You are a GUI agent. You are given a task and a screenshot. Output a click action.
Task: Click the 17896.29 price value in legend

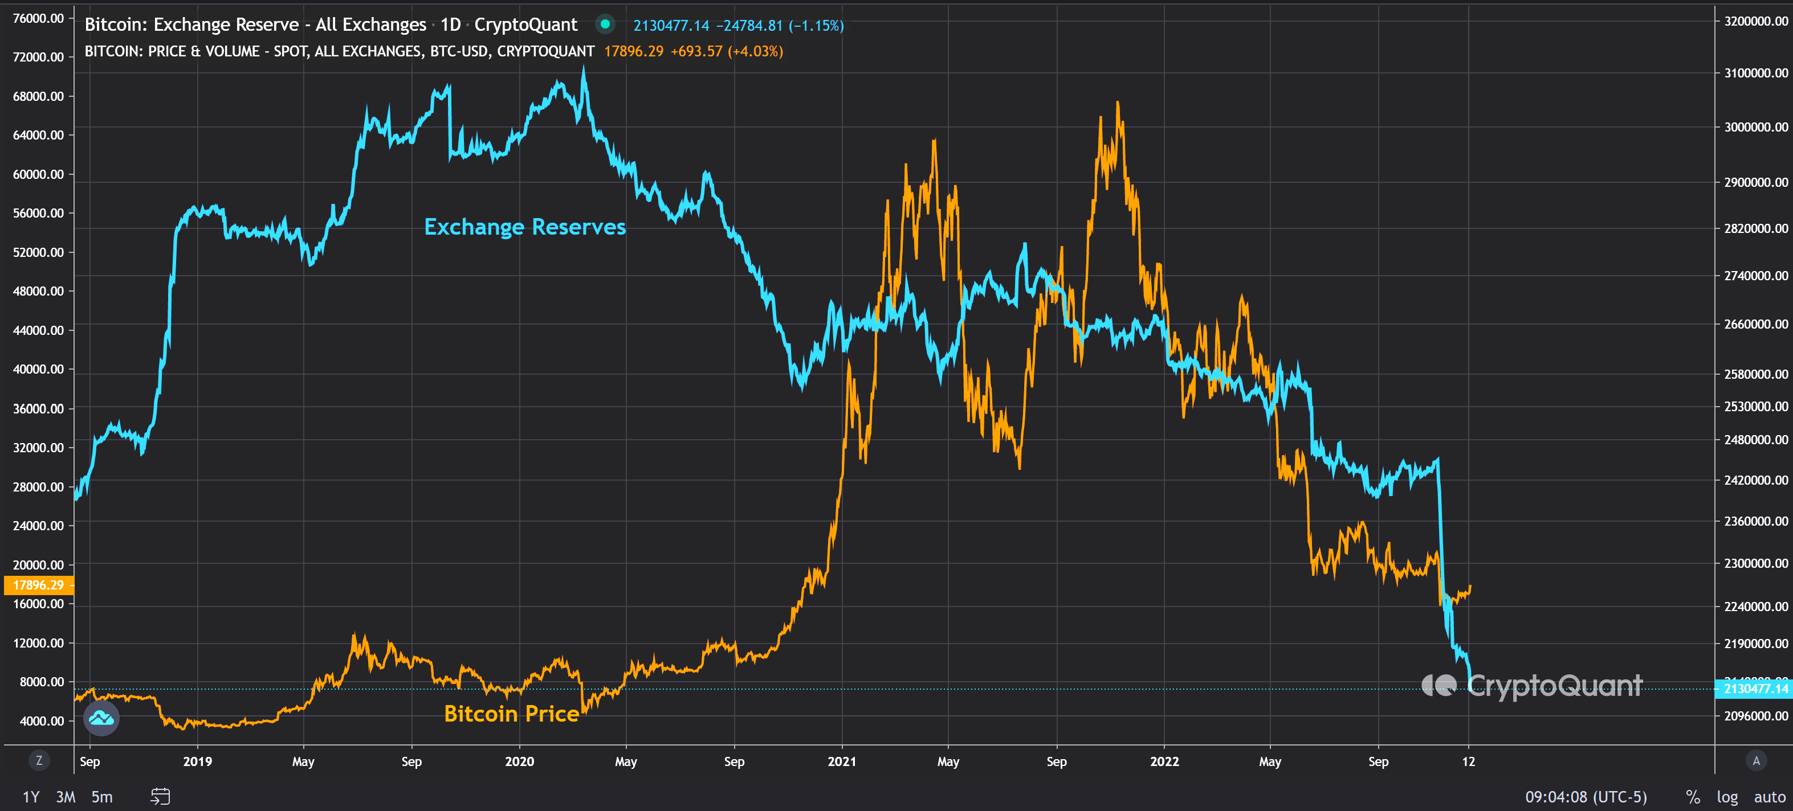tap(633, 51)
